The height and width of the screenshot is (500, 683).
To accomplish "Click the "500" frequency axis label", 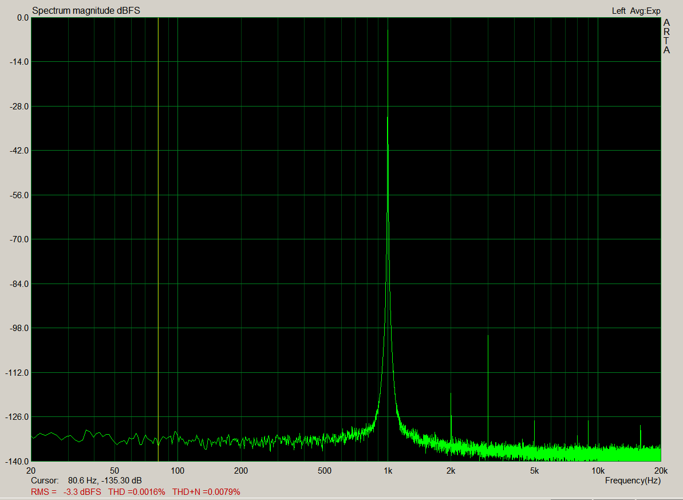I will [325, 471].
